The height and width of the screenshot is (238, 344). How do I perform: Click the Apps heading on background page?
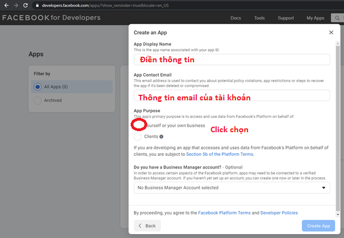[x=36, y=54]
